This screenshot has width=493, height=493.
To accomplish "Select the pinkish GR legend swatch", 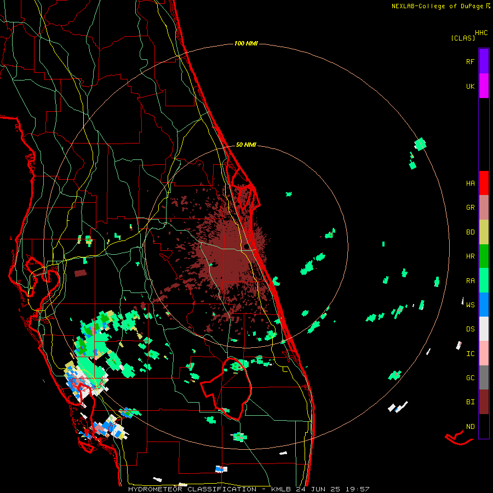I will point(484,208).
